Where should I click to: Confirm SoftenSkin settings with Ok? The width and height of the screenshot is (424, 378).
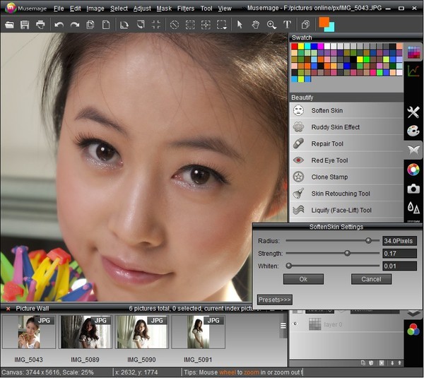point(303,279)
